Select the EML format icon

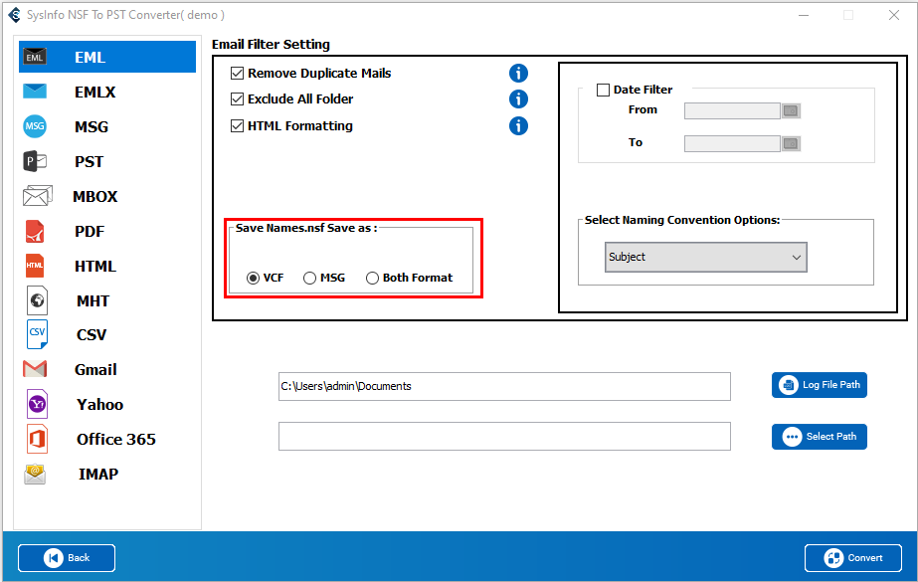(35, 57)
